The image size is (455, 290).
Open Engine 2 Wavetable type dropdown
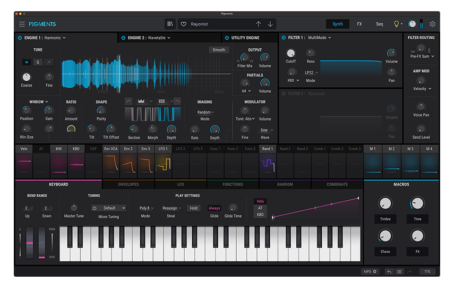[159, 38]
